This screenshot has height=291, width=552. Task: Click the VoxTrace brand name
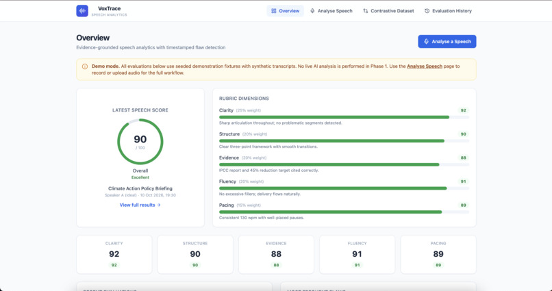click(x=109, y=8)
